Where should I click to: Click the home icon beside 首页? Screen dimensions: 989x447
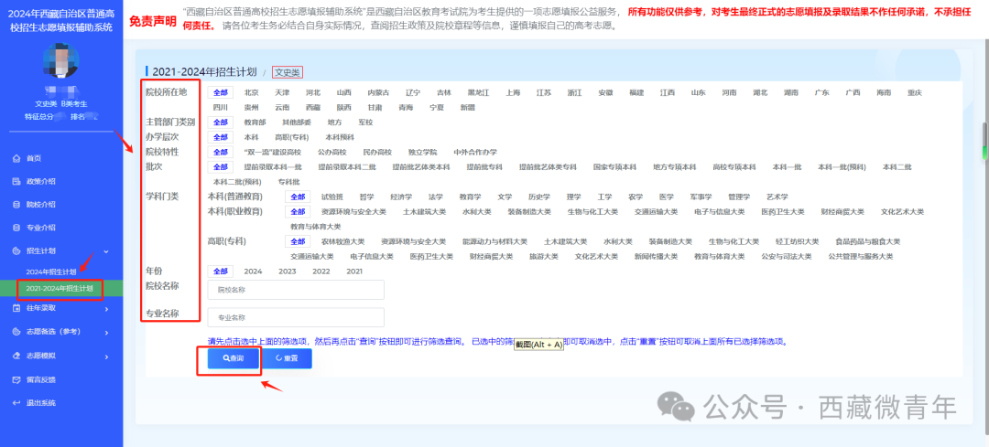click(x=16, y=158)
